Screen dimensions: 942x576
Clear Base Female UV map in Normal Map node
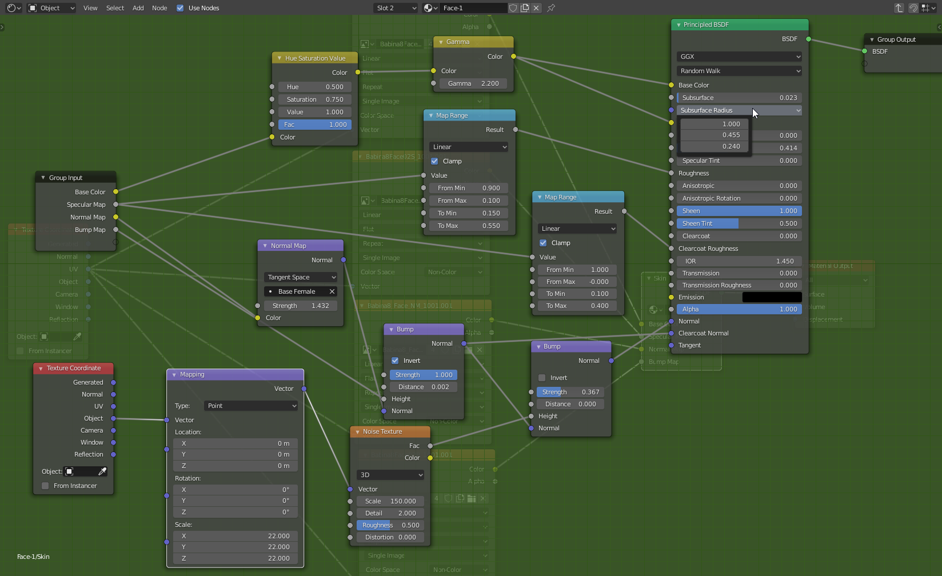pyautogui.click(x=332, y=291)
